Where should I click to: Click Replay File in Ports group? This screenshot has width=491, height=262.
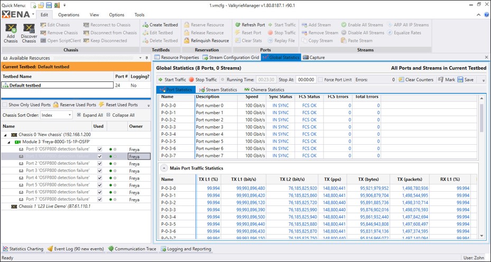(x=281, y=40)
